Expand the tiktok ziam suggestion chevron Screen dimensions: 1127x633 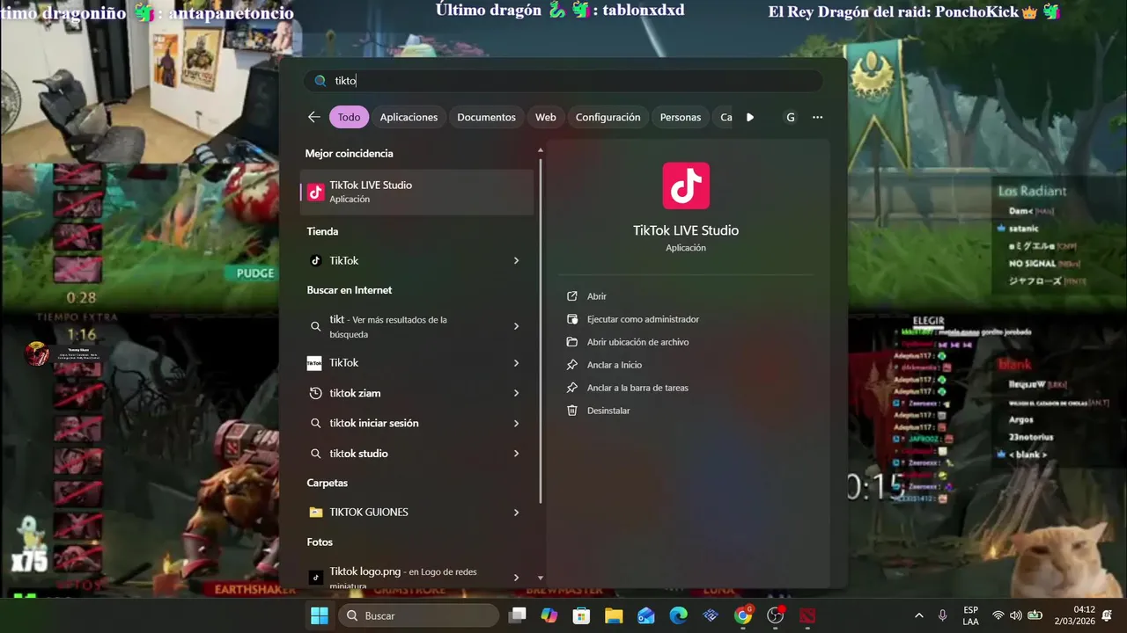[x=516, y=393]
